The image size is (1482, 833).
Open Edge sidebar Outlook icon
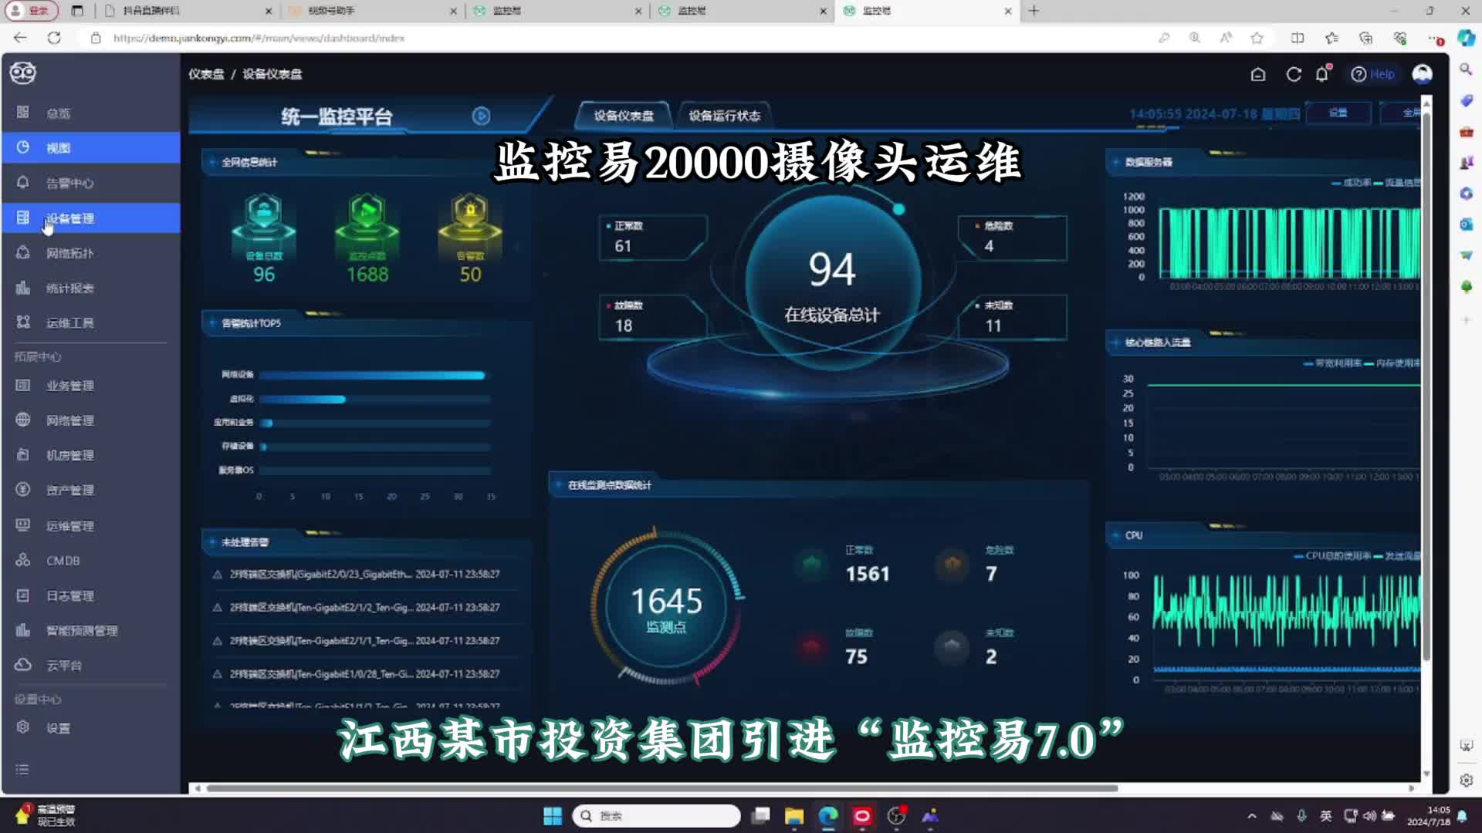pyautogui.click(x=1466, y=224)
